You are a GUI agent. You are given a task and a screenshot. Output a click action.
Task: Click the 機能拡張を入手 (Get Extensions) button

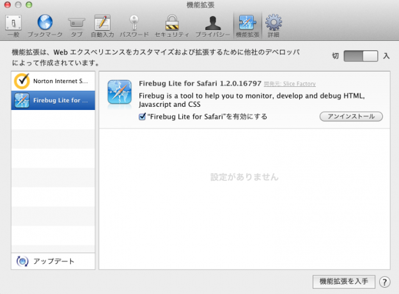tap(344, 282)
